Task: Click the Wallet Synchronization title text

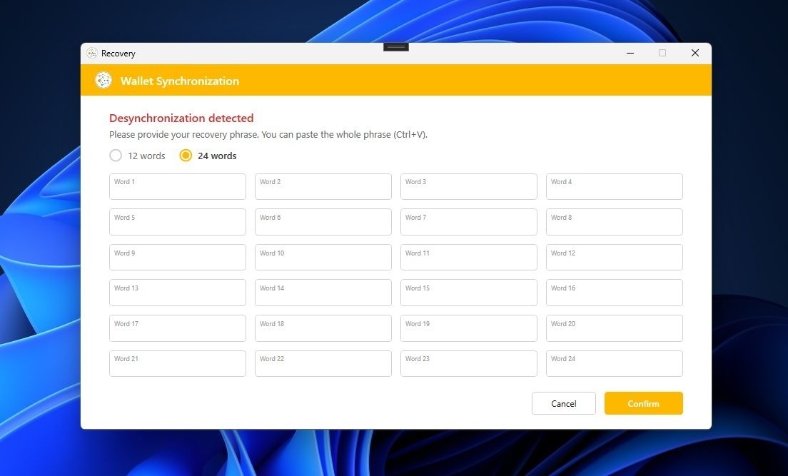Action: (x=179, y=81)
